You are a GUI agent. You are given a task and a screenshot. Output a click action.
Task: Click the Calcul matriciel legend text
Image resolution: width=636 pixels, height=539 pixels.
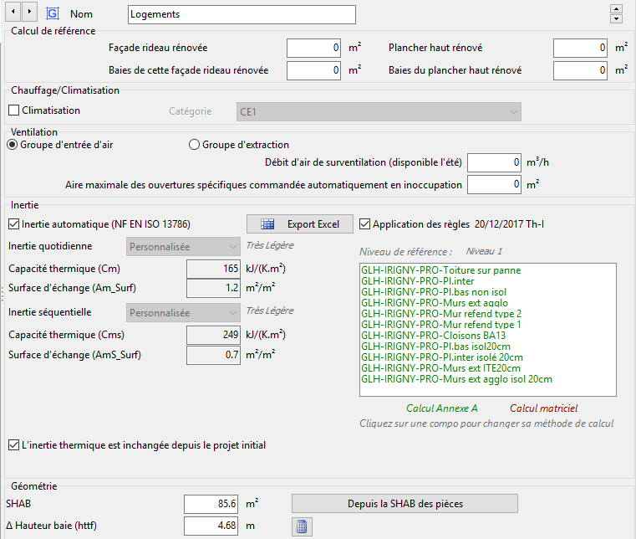pyautogui.click(x=543, y=408)
